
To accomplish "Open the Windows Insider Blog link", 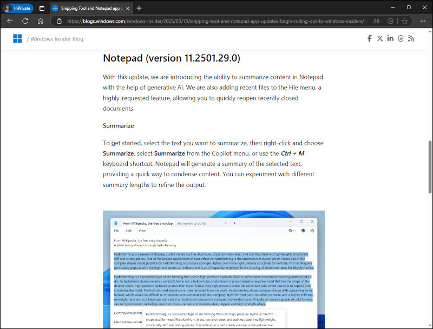I will [57, 39].
